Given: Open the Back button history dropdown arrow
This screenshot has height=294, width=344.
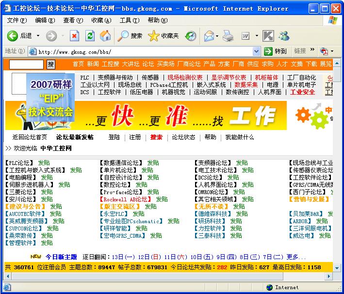Looking at the screenshot, I should 38,35.
